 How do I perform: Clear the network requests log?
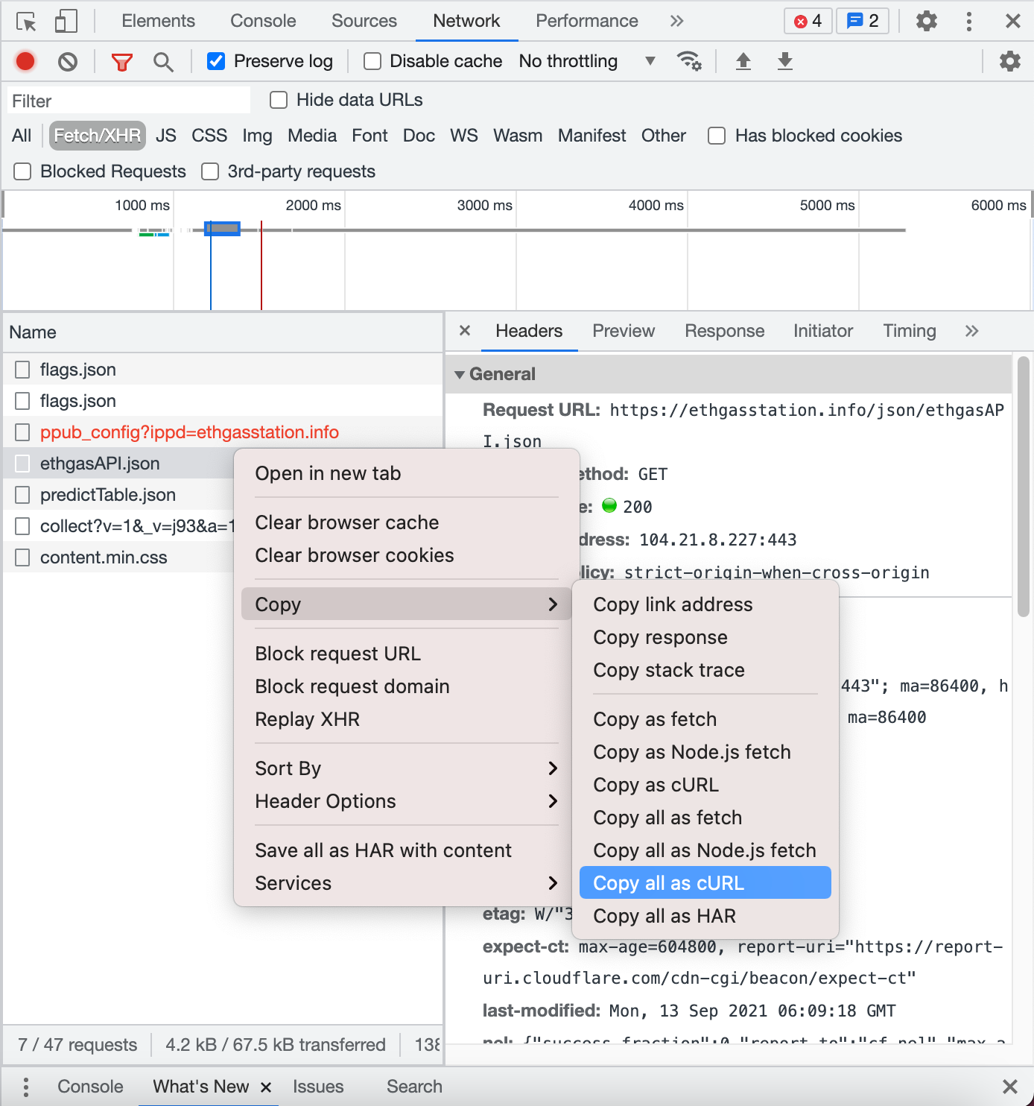point(68,61)
